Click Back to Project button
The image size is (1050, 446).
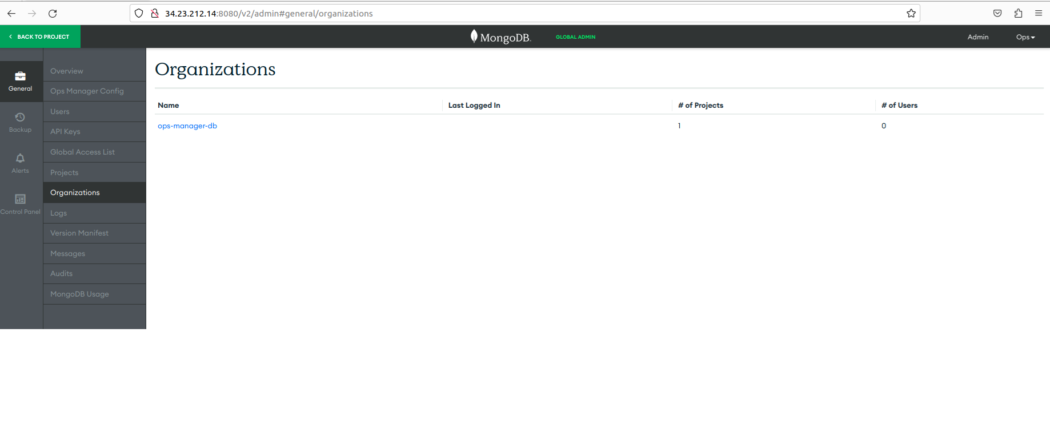(x=40, y=37)
